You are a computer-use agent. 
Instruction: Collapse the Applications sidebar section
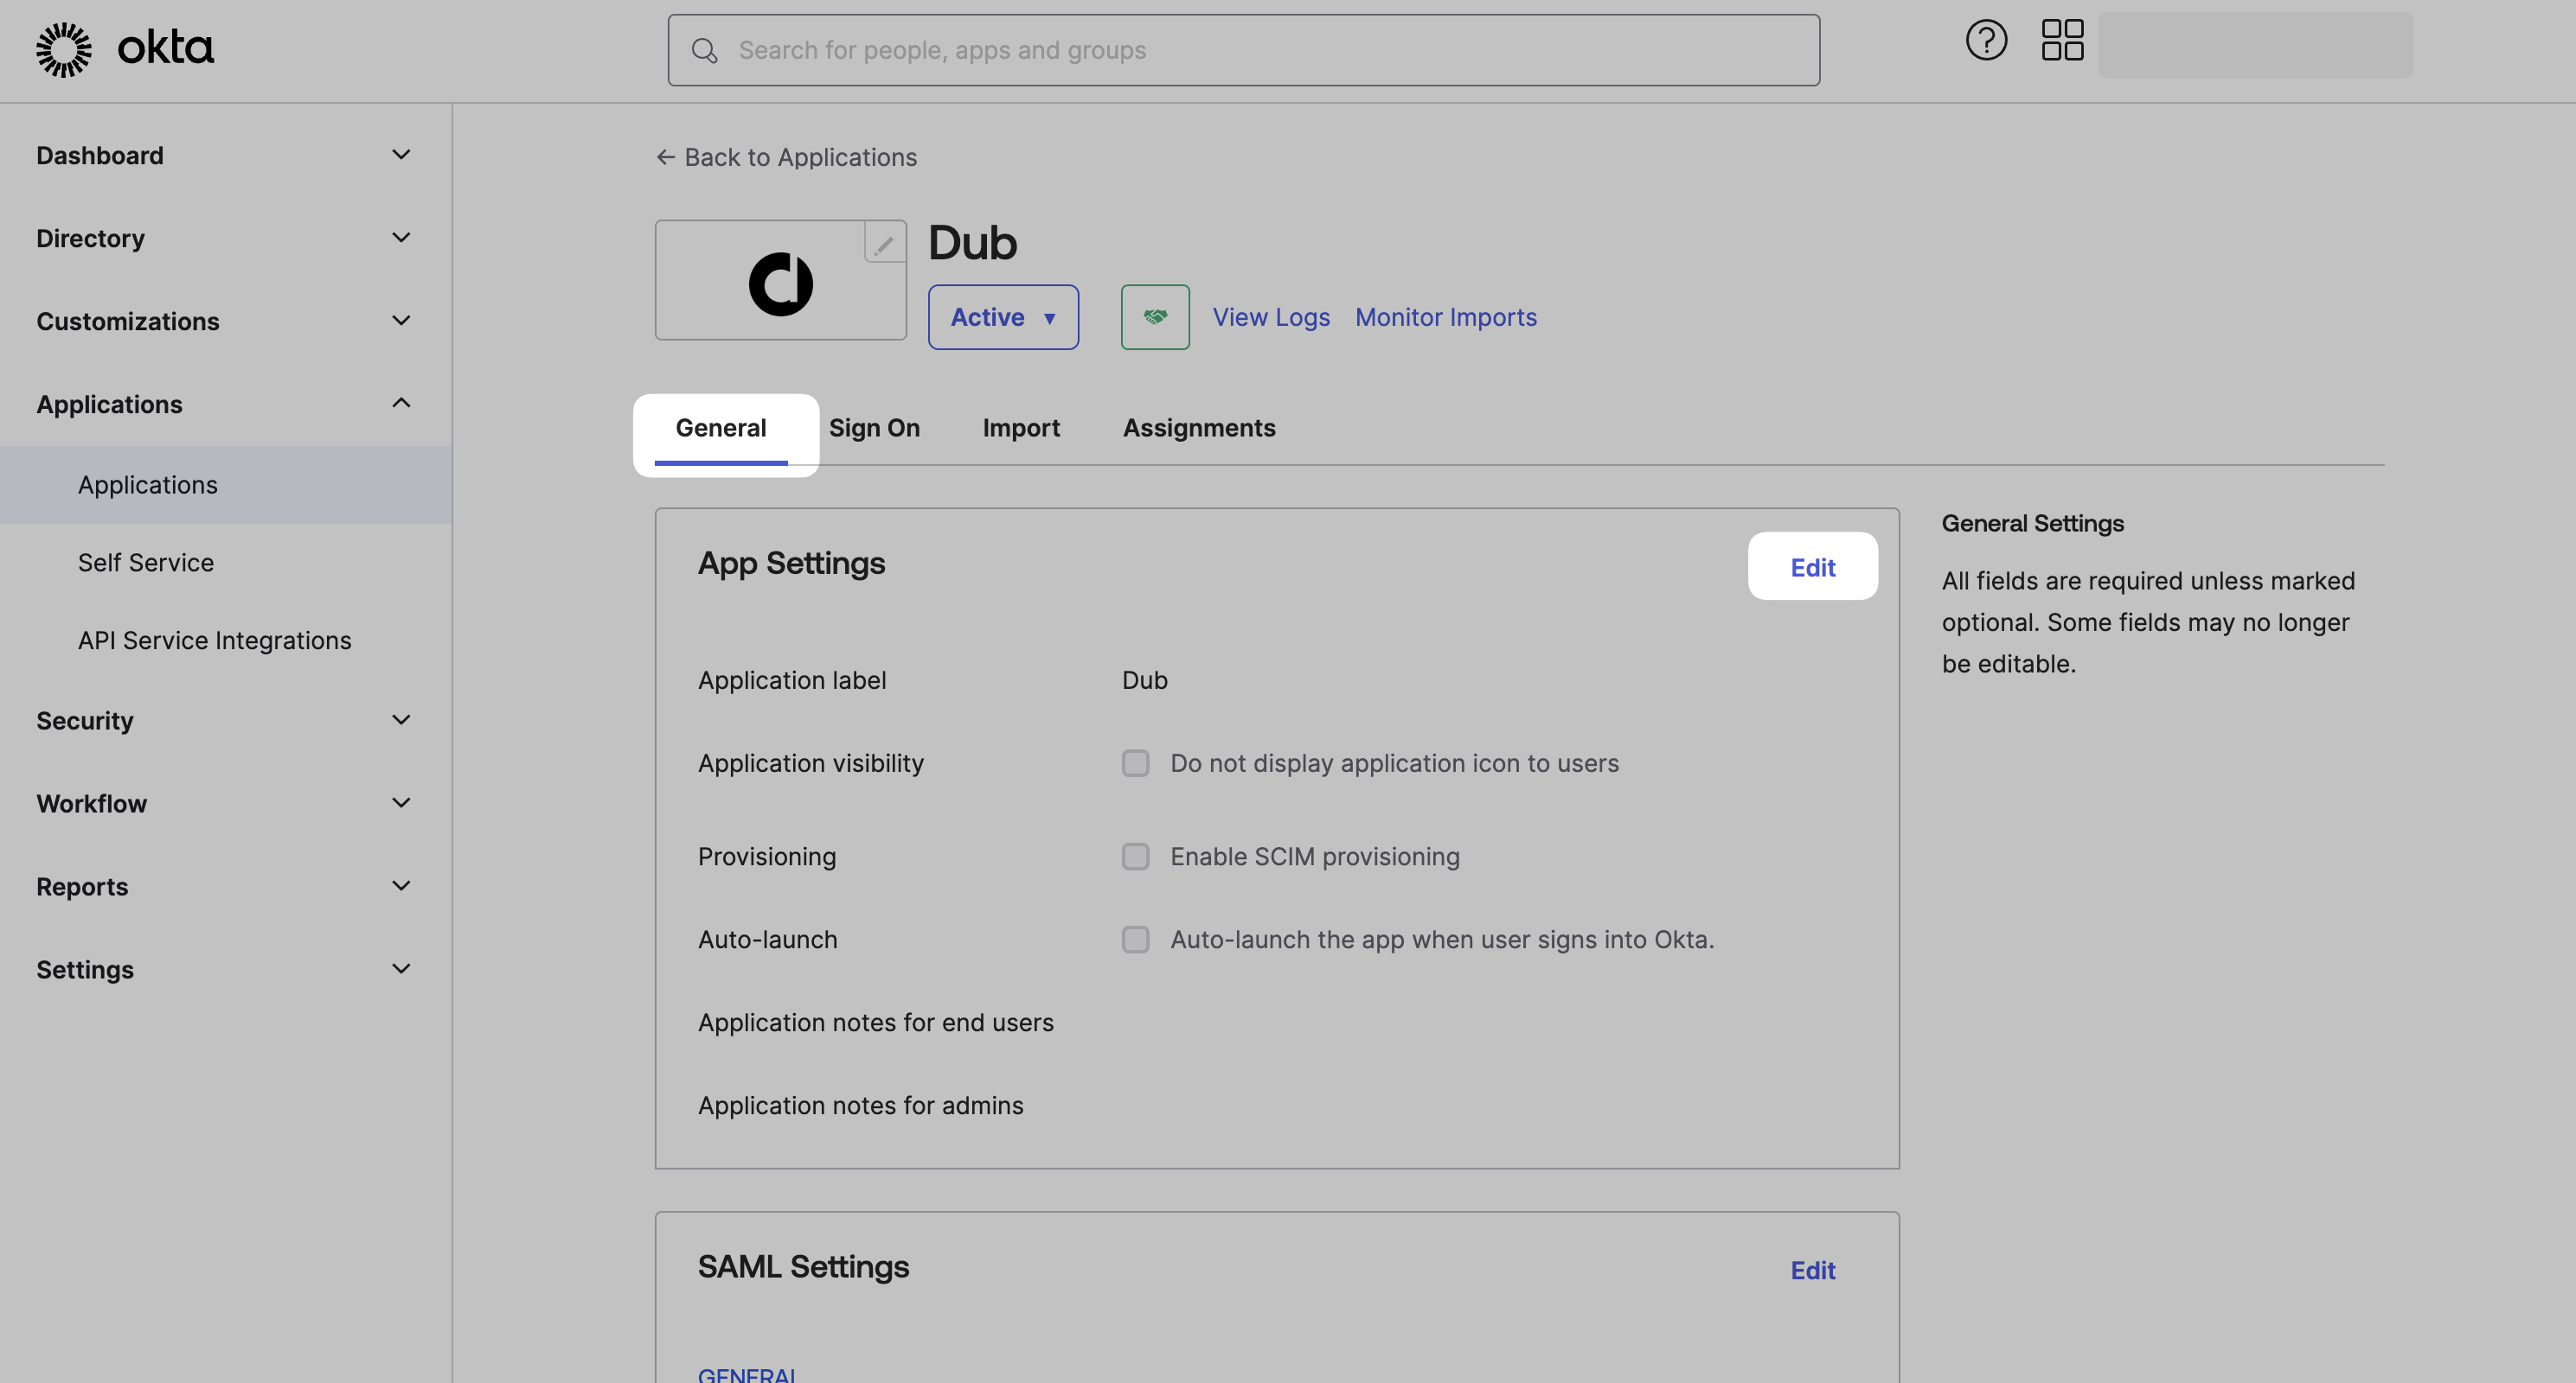(225, 404)
